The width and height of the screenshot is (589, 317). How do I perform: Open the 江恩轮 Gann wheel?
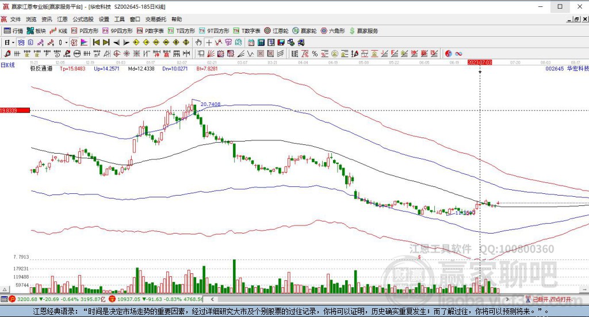click(x=276, y=31)
